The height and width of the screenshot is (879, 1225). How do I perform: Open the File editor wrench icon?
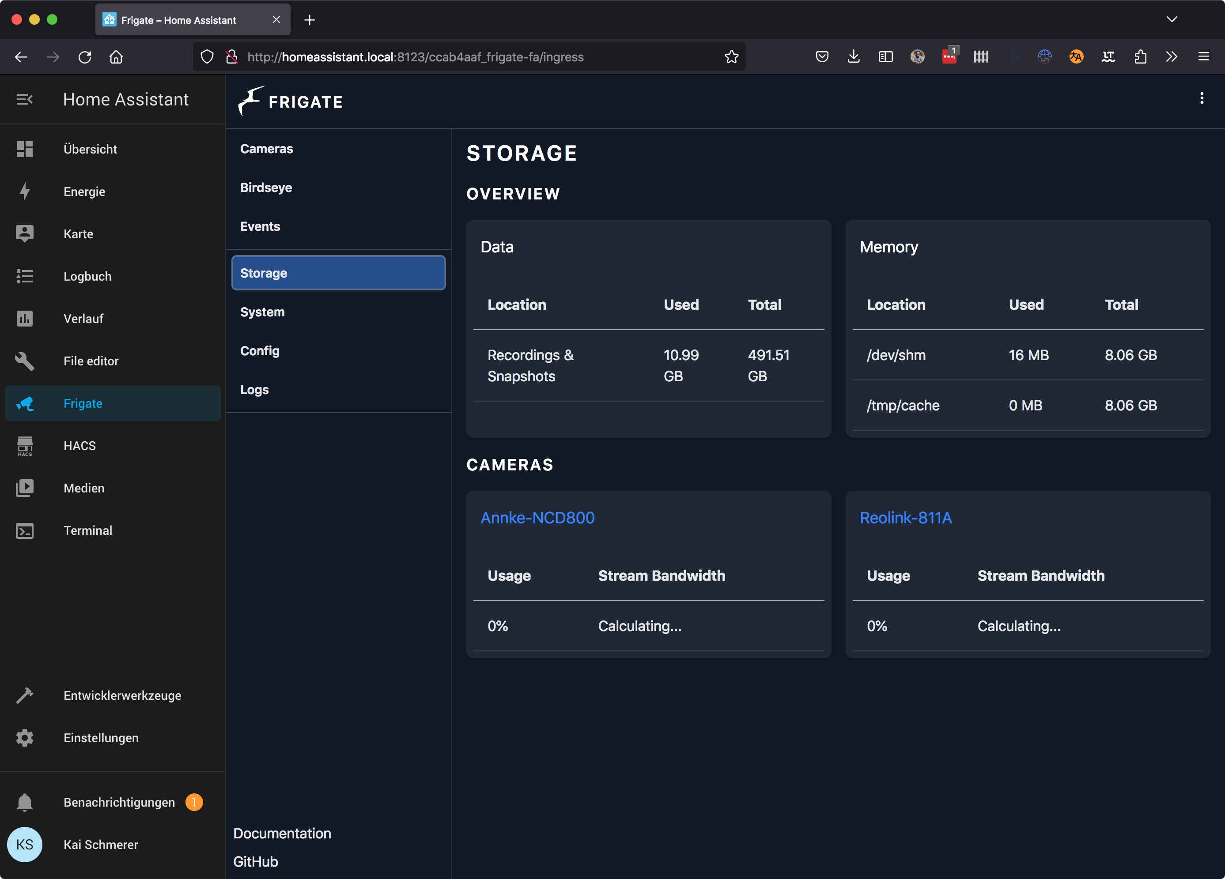(x=25, y=361)
